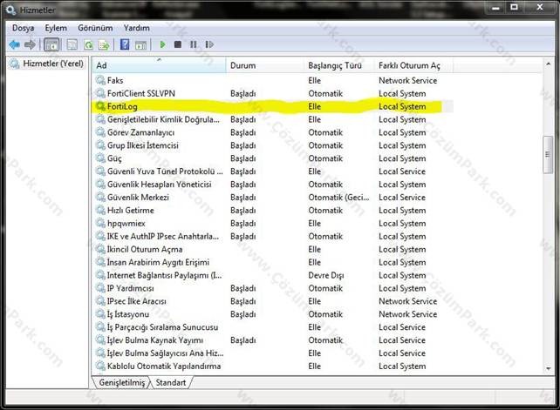The height and width of the screenshot is (410, 560).
Task: Click the Devre Dışı startup type cell
Action: point(326,275)
